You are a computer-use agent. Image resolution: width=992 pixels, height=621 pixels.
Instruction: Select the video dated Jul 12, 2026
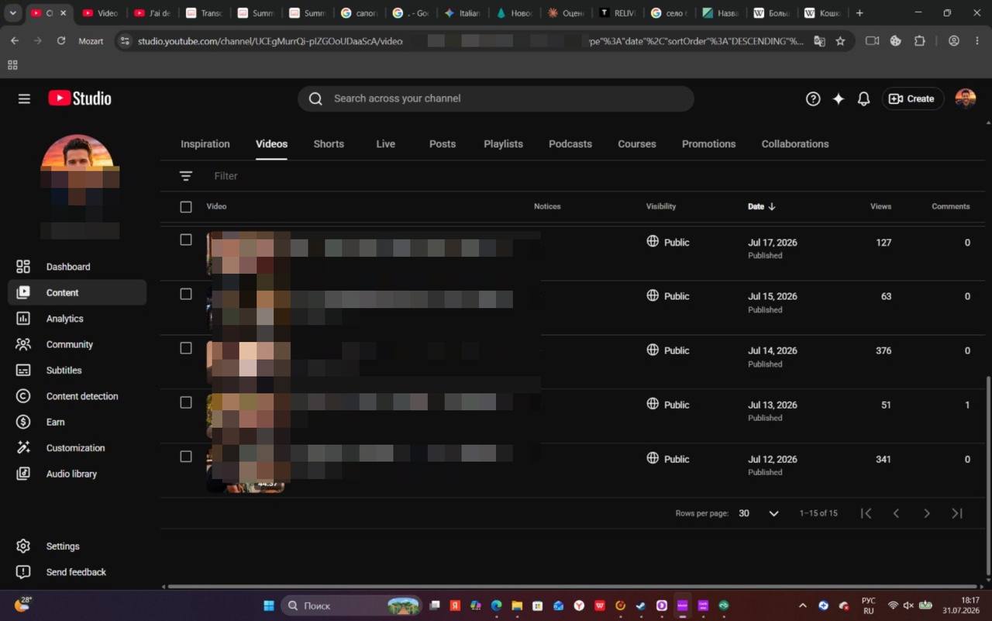tap(186, 457)
